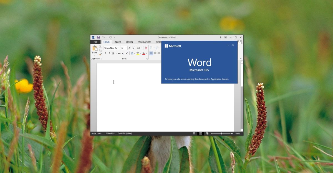This screenshot has height=173, width=333.
Task: Select the Format Painter brush icon
Action: point(100,54)
